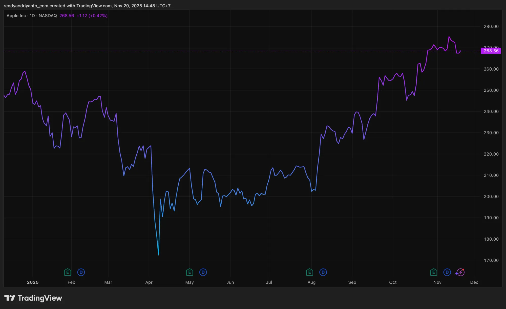Click the attribution text at the top
Screen dimensions: 506x309
[87, 6]
